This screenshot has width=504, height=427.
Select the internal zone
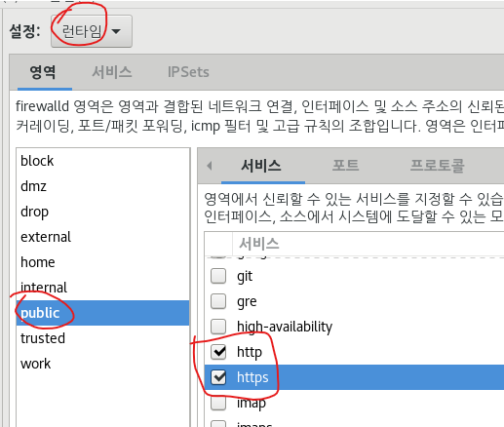click(x=102, y=288)
